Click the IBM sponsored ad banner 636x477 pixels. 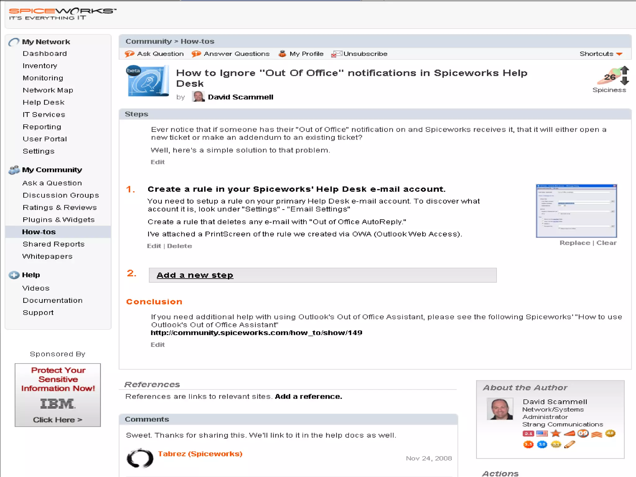58,395
